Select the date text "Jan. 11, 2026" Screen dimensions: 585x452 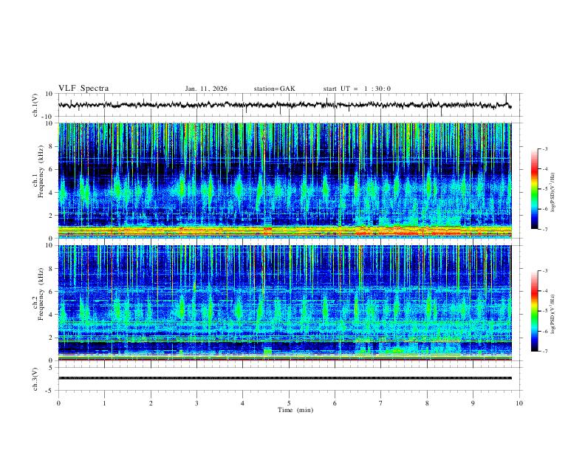coord(206,89)
